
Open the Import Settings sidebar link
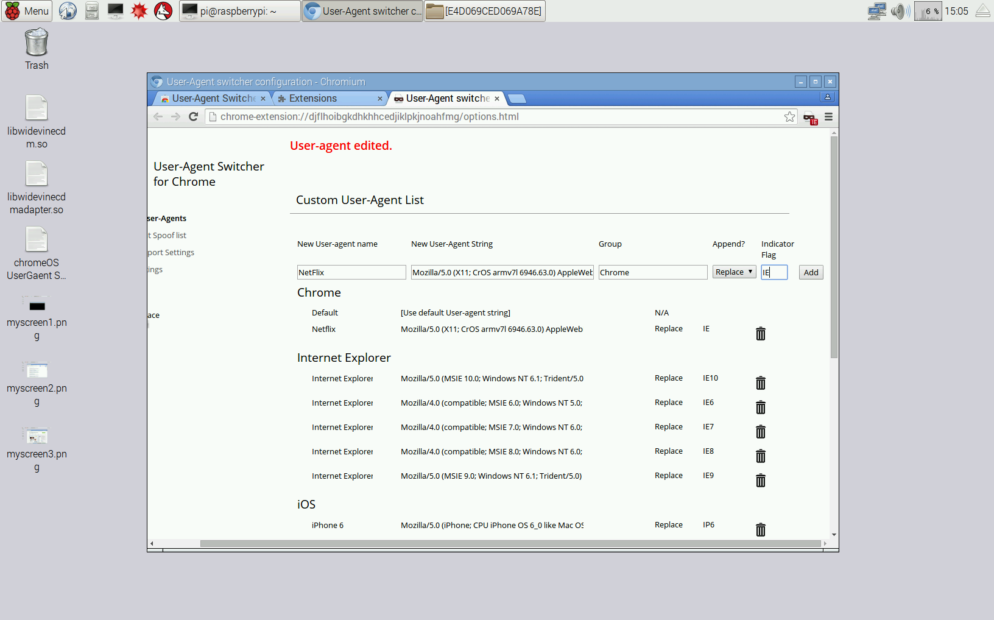(x=171, y=252)
